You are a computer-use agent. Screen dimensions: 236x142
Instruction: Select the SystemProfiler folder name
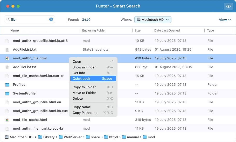click(25, 93)
